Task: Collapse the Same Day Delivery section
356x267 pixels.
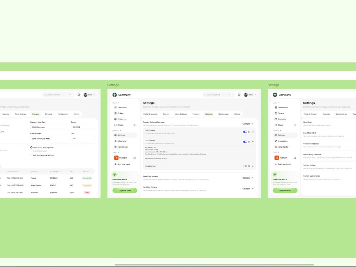Action: point(248,178)
